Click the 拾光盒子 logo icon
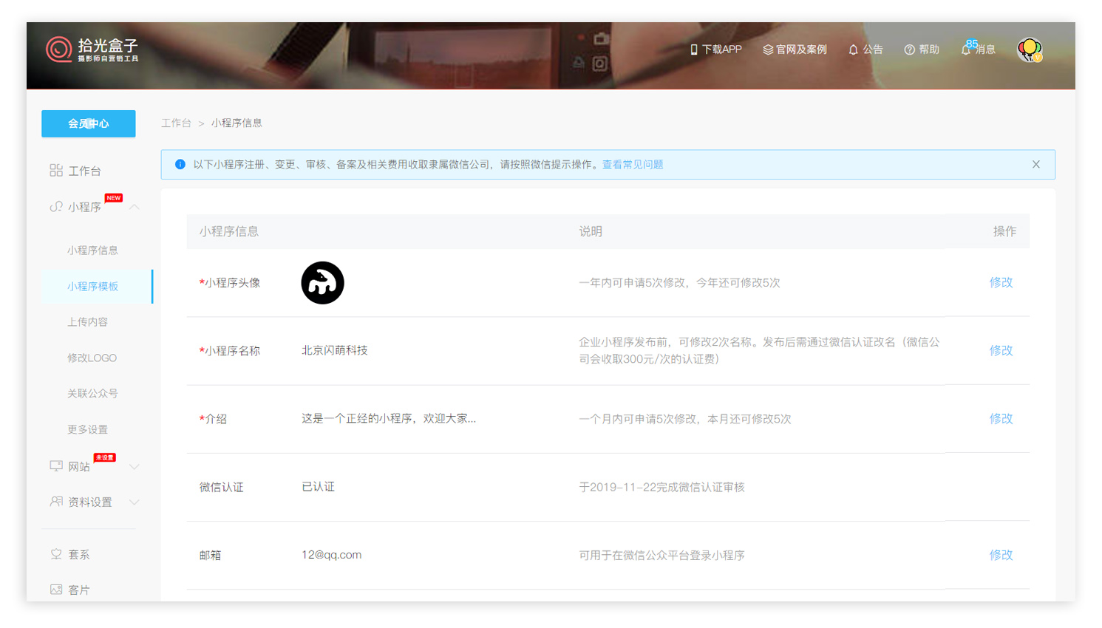Image resolution: width=1102 pixels, height=628 pixels. click(59, 50)
